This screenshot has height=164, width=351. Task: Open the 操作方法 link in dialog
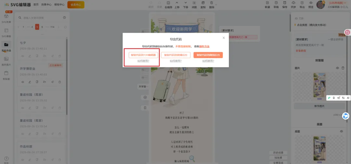tap(204, 46)
